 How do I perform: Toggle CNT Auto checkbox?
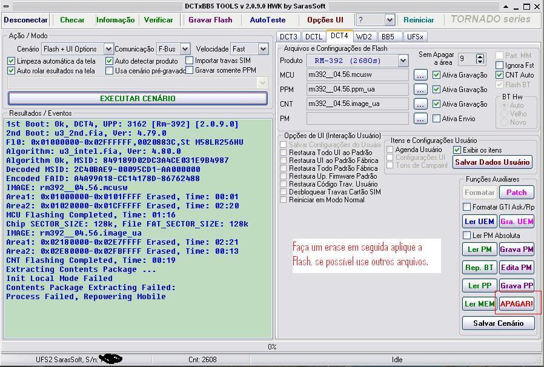click(500, 75)
